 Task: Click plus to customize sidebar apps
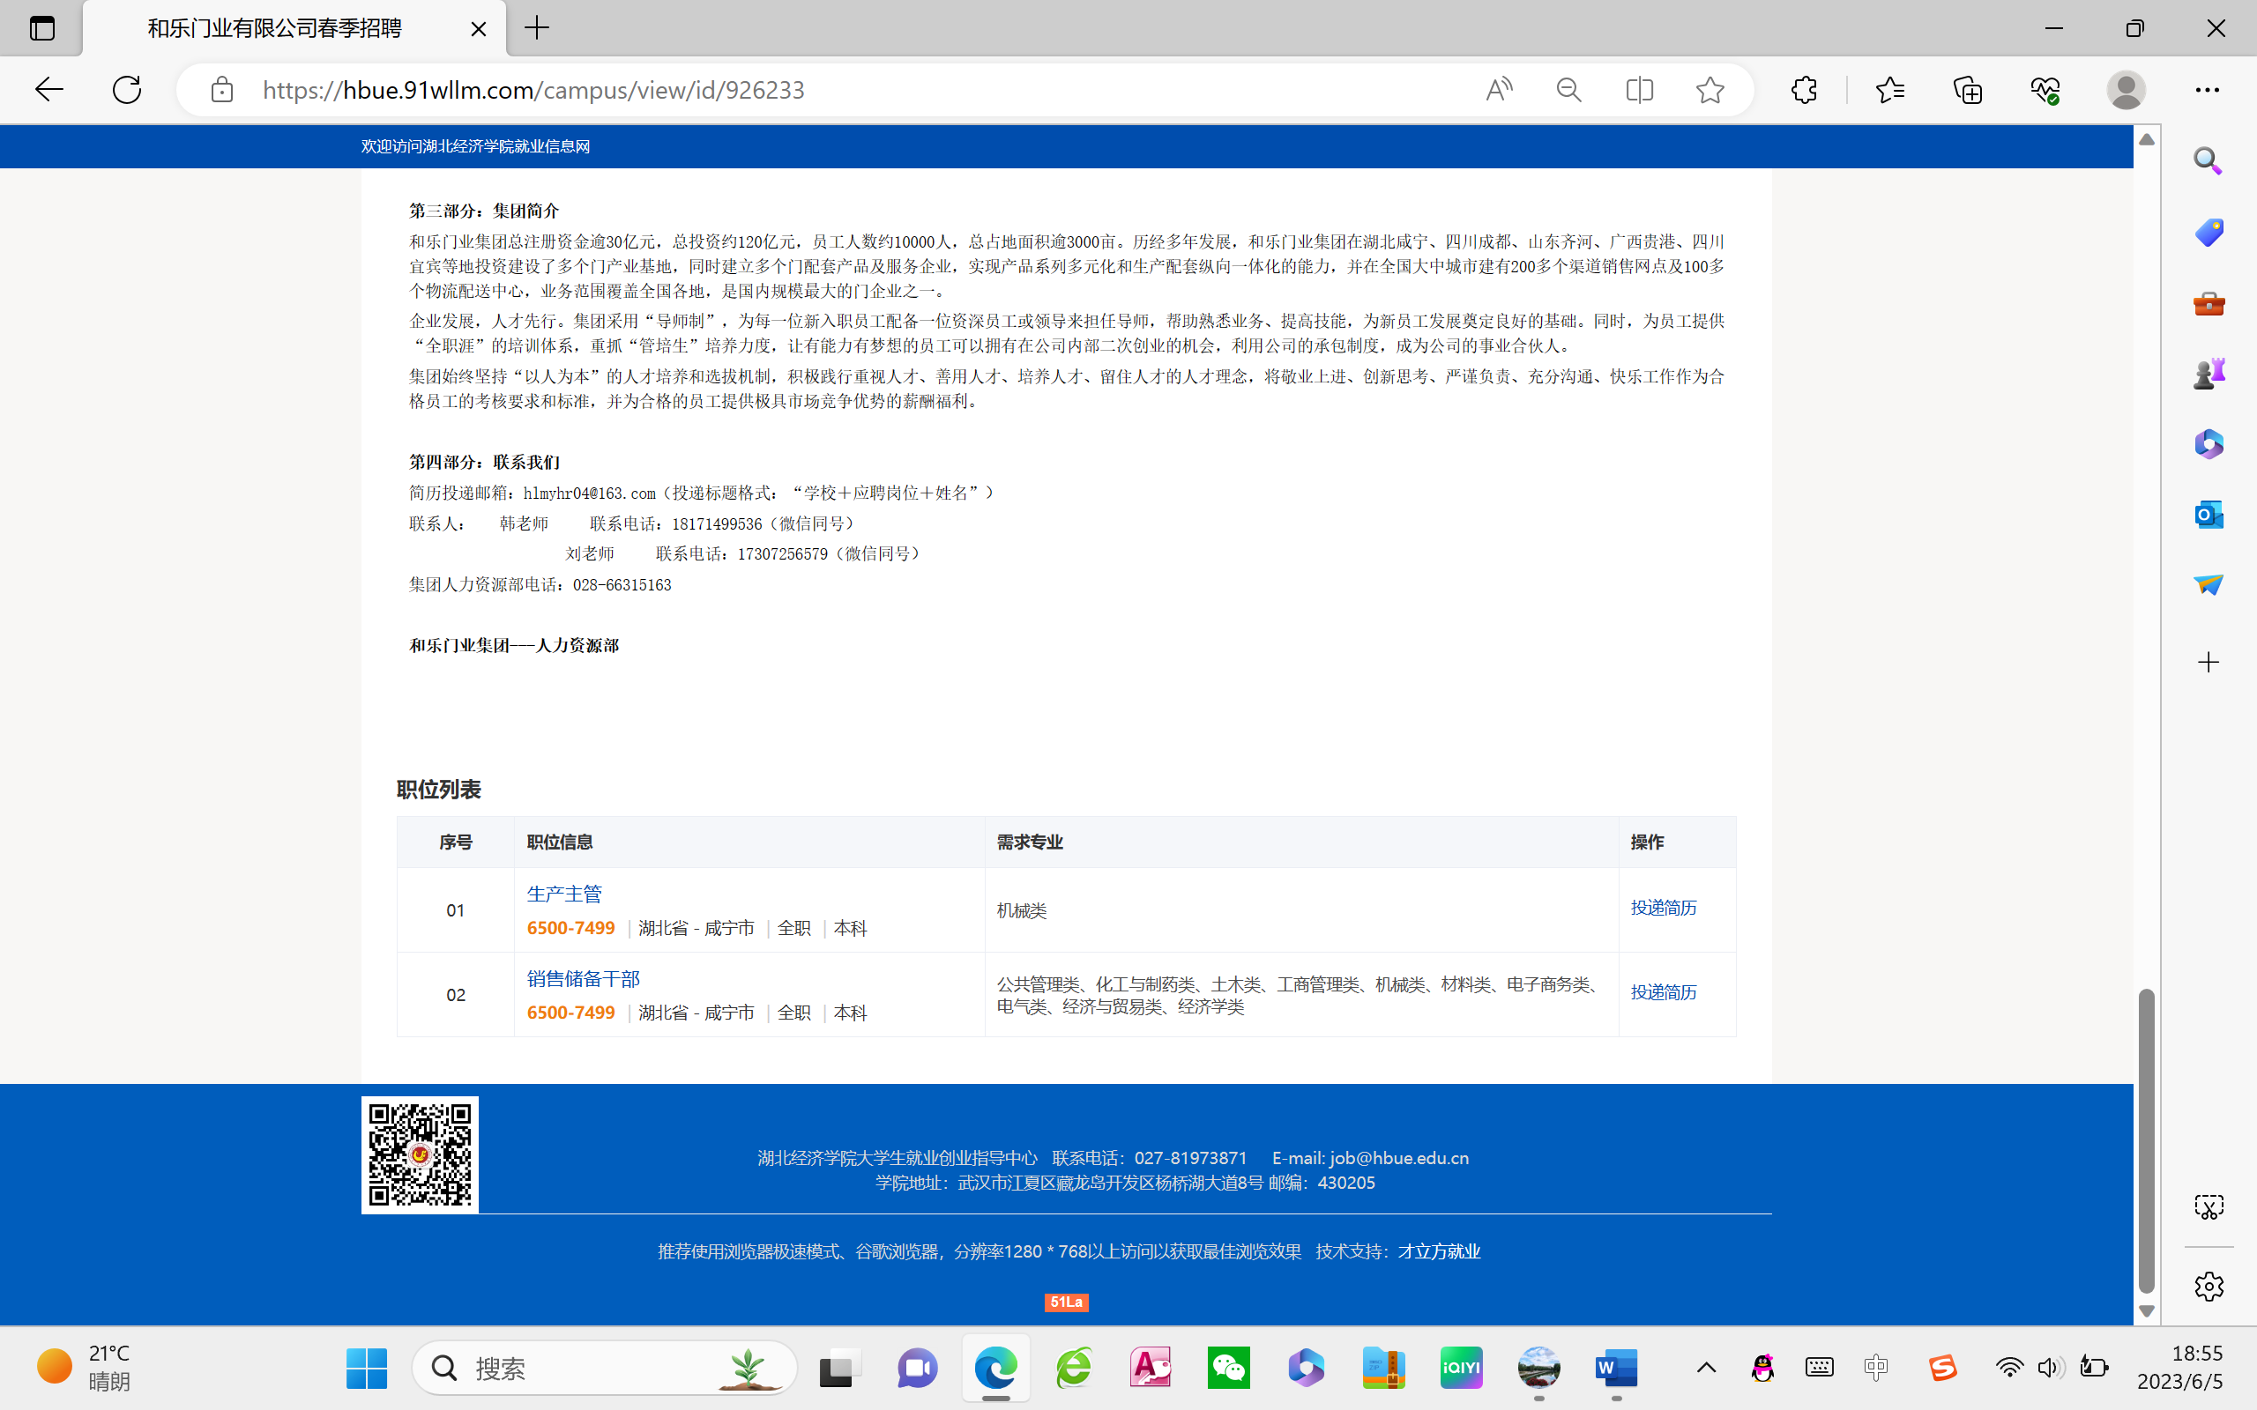[x=2208, y=663]
